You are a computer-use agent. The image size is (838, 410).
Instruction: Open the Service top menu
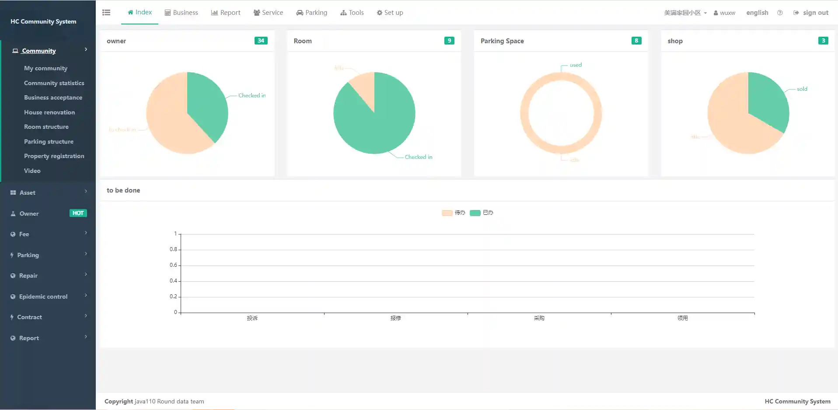[268, 13]
